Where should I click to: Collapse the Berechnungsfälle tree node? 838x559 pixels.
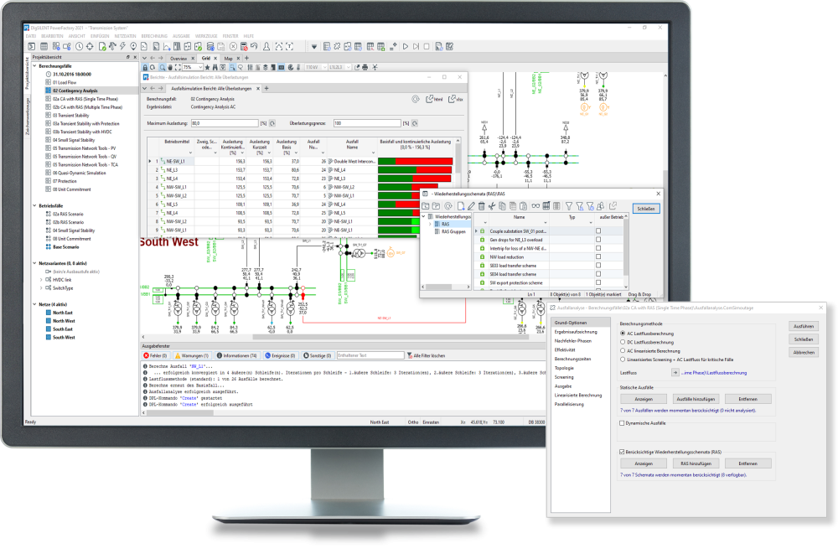pyautogui.click(x=34, y=65)
